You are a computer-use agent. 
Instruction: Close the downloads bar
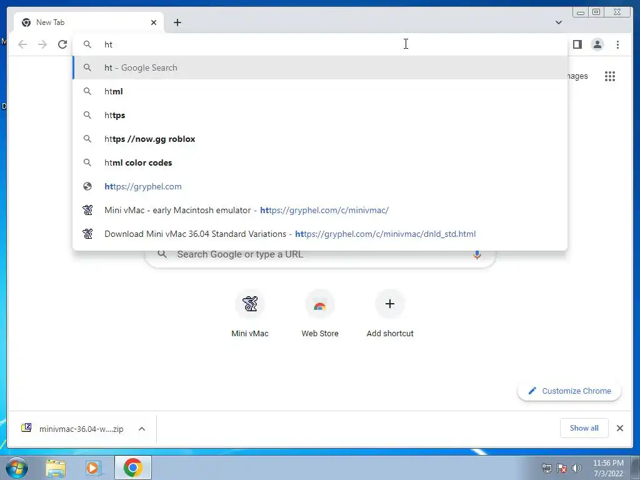[x=620, y=428]
